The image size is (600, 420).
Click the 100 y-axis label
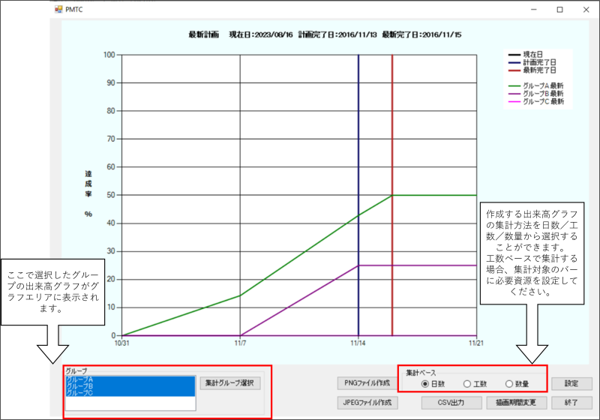[109, 55]
